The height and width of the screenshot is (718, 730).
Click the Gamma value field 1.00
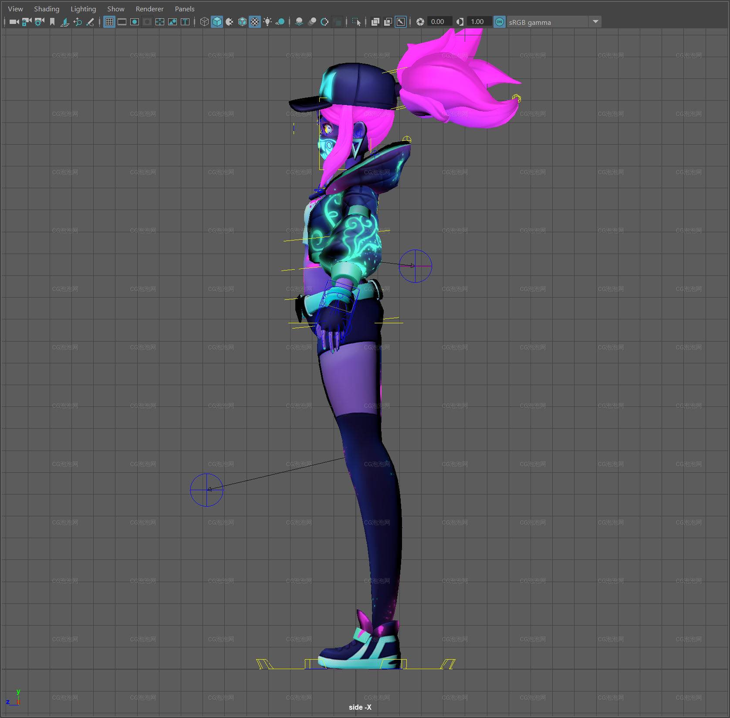(479, 22)
